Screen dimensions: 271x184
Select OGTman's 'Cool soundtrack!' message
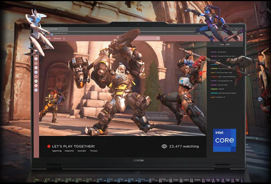click(x=223, y=93)
